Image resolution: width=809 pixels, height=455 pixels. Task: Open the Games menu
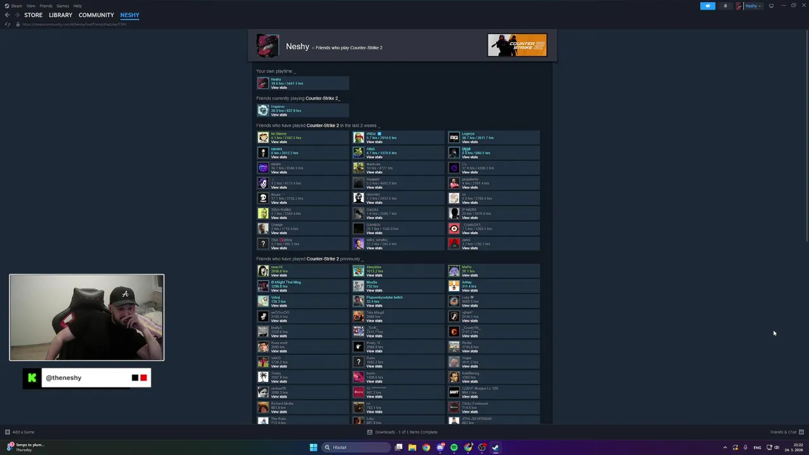coord(63,6)
